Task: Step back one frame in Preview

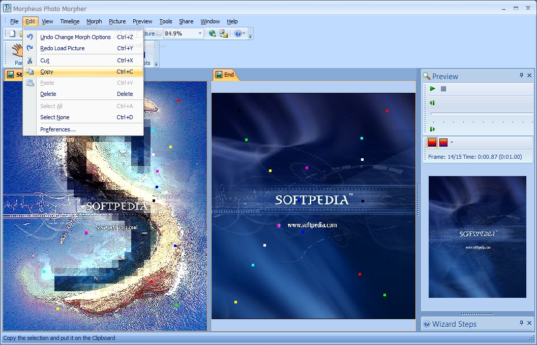Action: point(432,103)
